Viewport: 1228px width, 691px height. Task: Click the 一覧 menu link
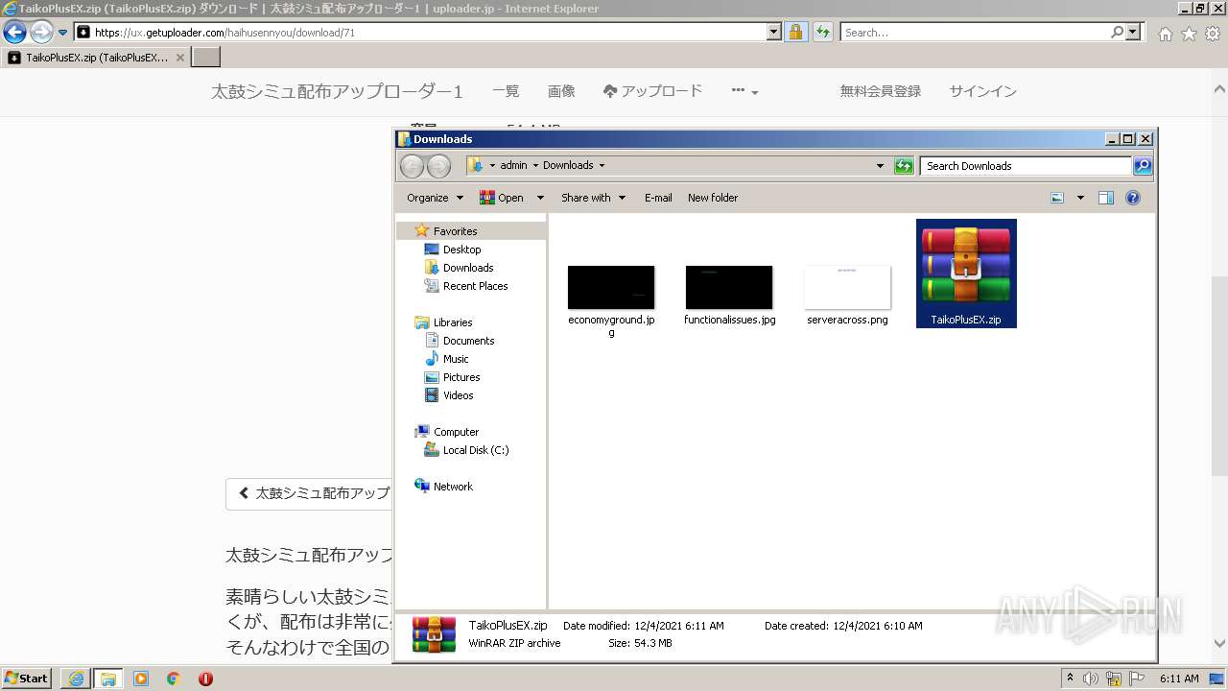click(506, 91)
